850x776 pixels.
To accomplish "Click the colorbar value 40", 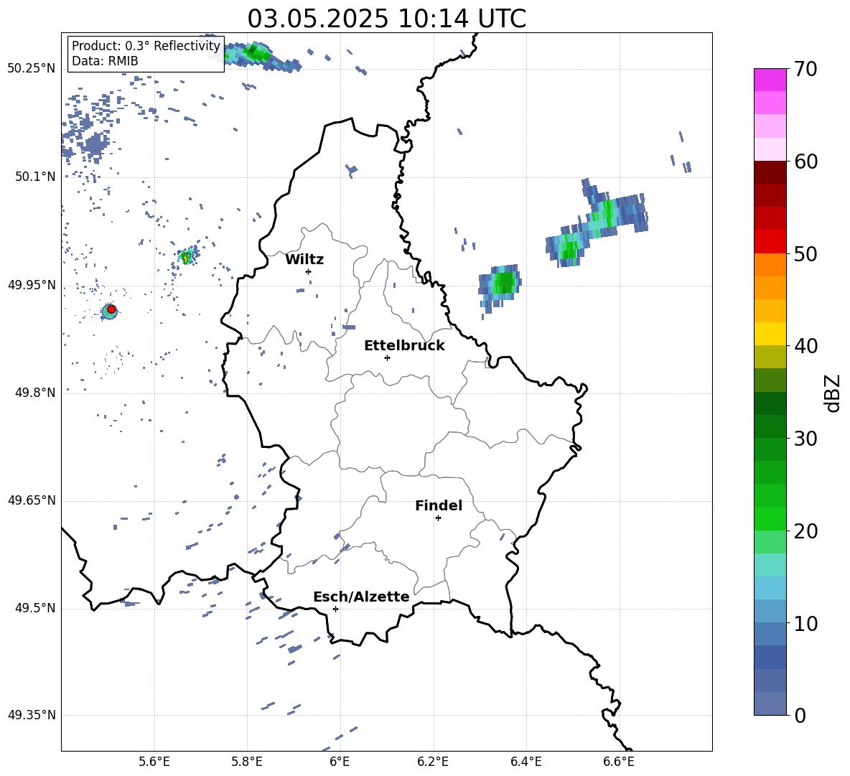I will [805, 346].
